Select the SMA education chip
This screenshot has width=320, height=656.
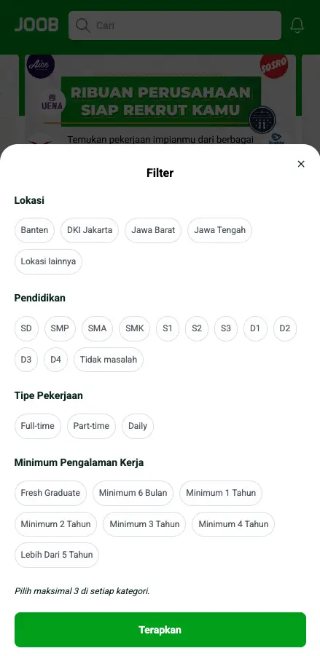97,328
